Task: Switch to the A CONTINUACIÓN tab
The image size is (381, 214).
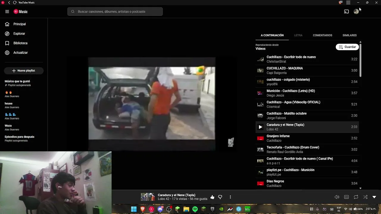Action: [x=272, y=35]
